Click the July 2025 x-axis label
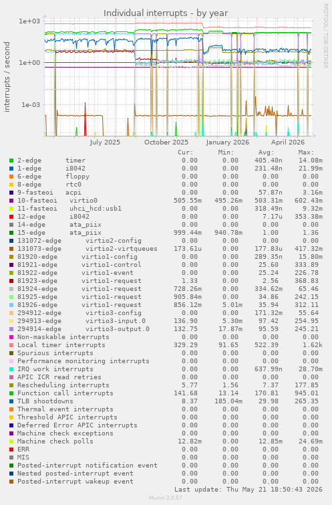 (105, 142)
